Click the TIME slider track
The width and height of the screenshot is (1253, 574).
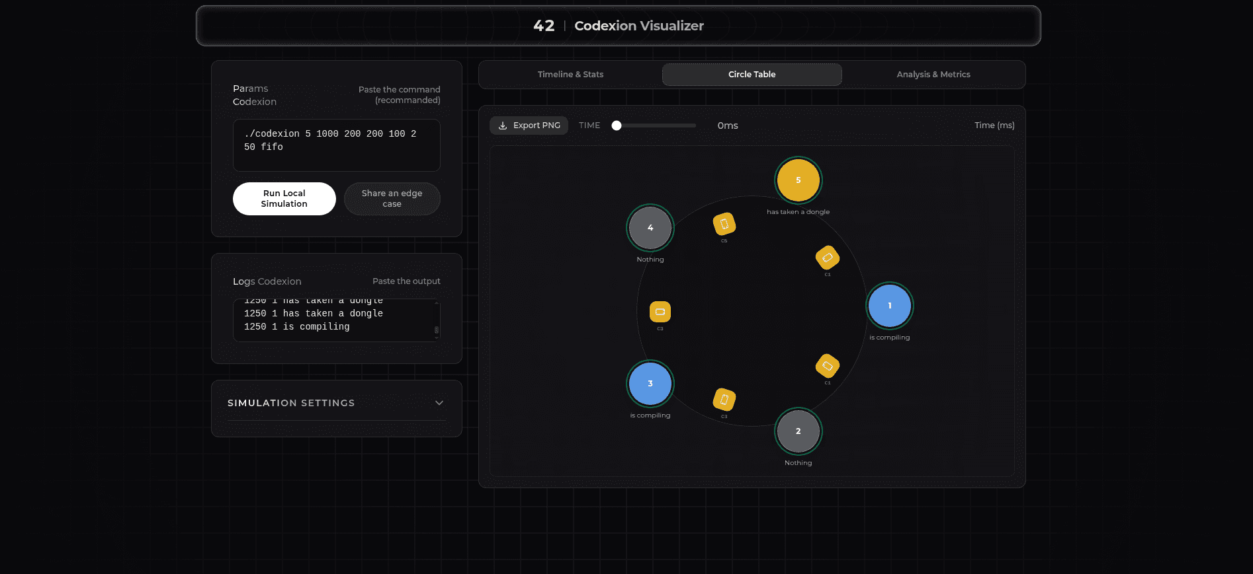[x=655, y=126]
